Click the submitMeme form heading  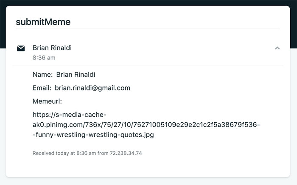coord(43,22)
